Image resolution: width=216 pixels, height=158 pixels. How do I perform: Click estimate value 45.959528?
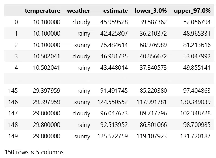114,22
